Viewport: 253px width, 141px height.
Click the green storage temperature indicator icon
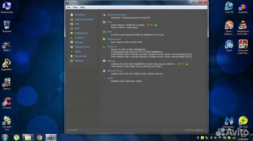click(187, 64)
